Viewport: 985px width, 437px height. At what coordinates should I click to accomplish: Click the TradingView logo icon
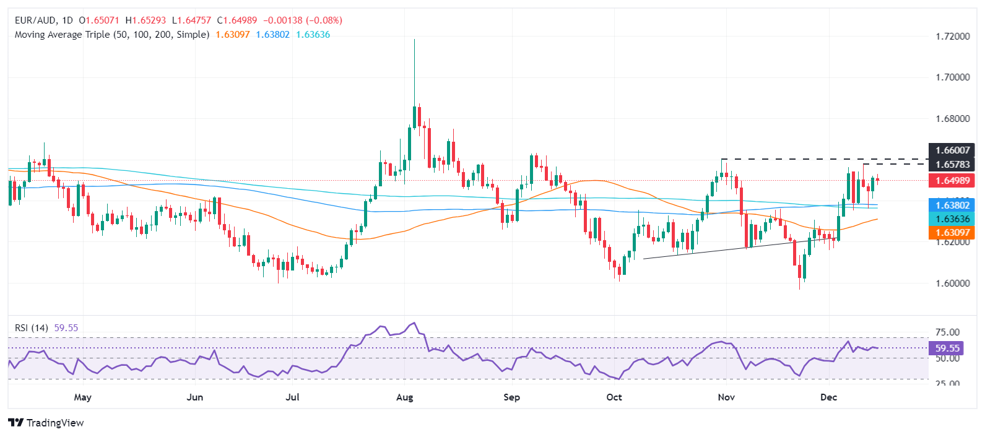tap(16, 423)
